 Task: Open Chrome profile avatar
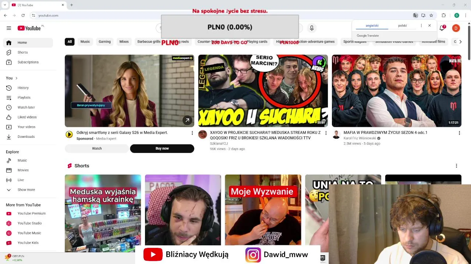pos(457,15)
